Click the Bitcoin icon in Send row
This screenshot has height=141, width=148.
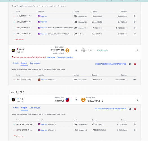pyautogui.click(x=68, y=50)
